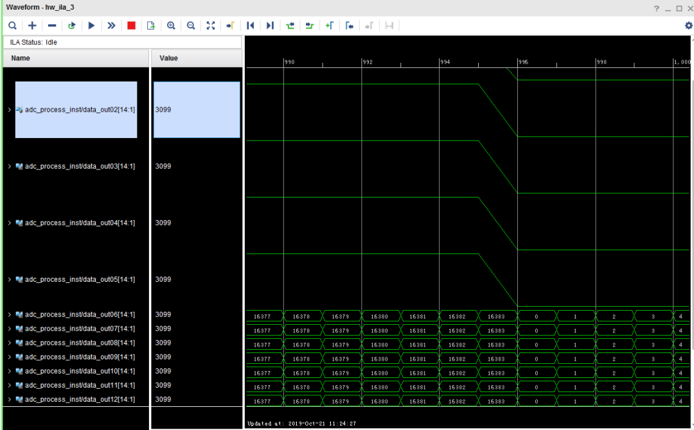Select signal adc_process_inst/data_out03[14:1]
Viewport: 694px width, 430px height.
pos(80,166)
